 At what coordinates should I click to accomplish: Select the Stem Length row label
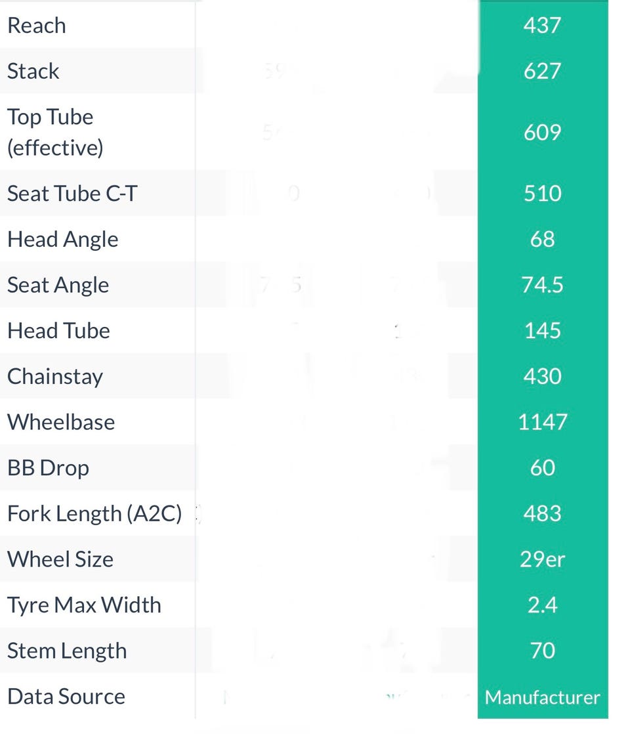click(x=67, y=651)
